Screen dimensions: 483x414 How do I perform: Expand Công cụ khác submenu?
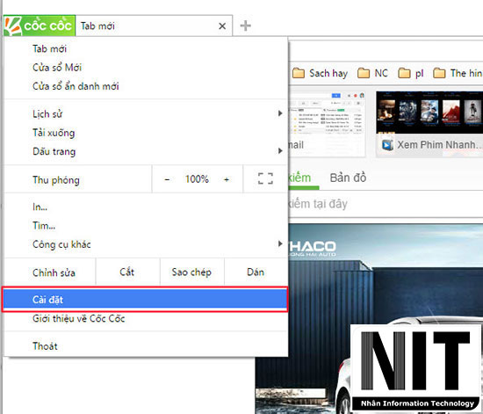(x=146, y=244)
